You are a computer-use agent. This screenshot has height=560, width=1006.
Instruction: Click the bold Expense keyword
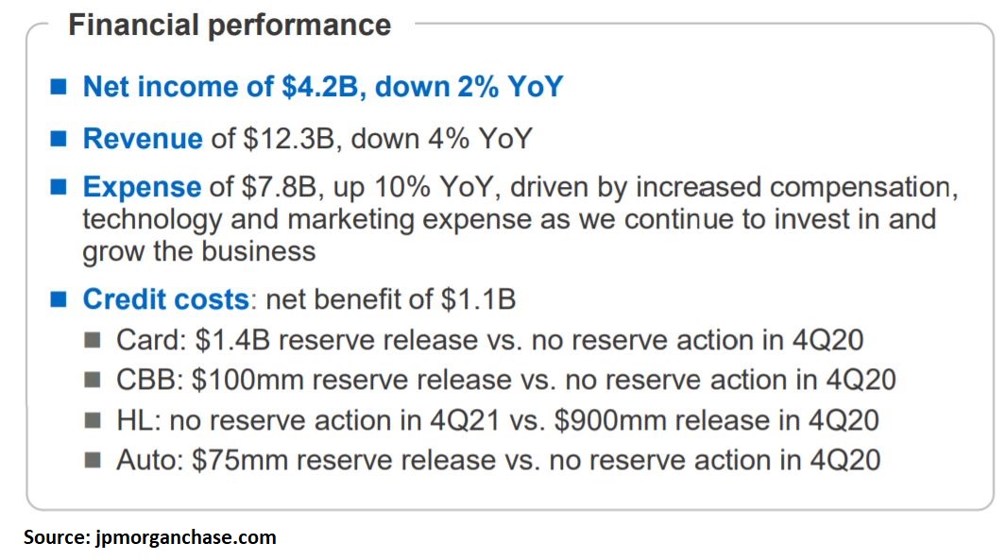click(142, 187)
